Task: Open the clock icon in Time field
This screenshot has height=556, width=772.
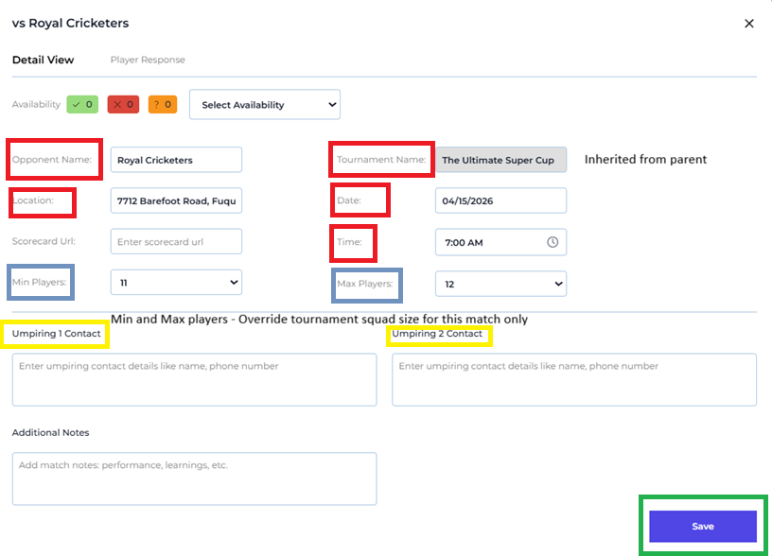Action: tap(553, 242)
